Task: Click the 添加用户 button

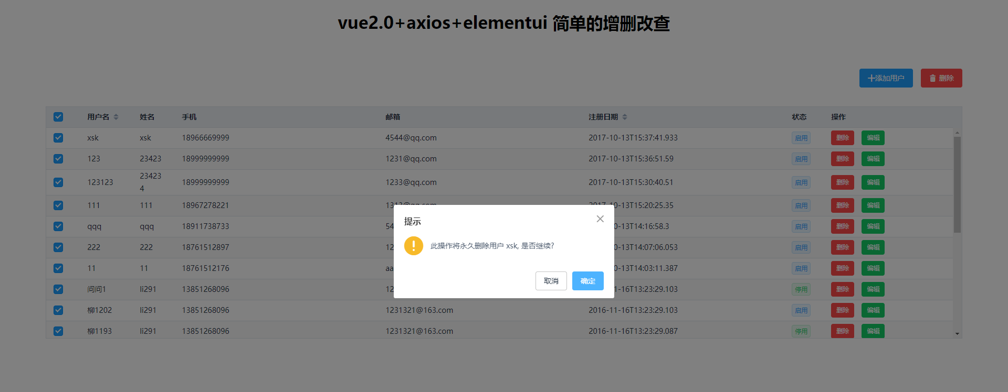Action: (x=886, y=78)
